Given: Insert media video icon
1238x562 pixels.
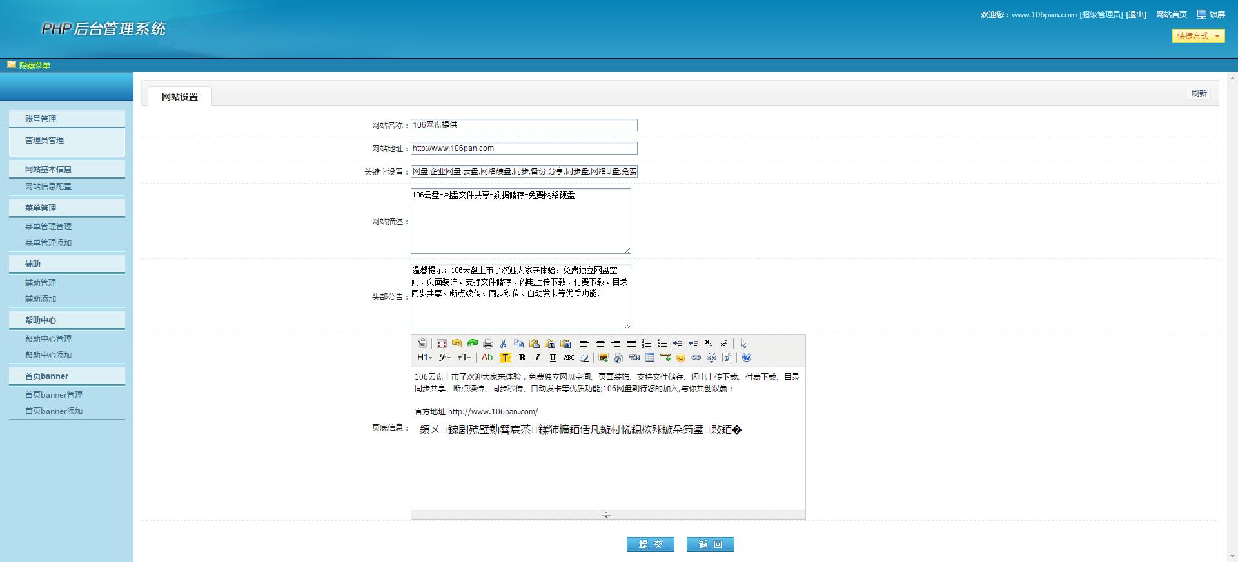Looking at the screenshot, I should click(x=634, y=358).
